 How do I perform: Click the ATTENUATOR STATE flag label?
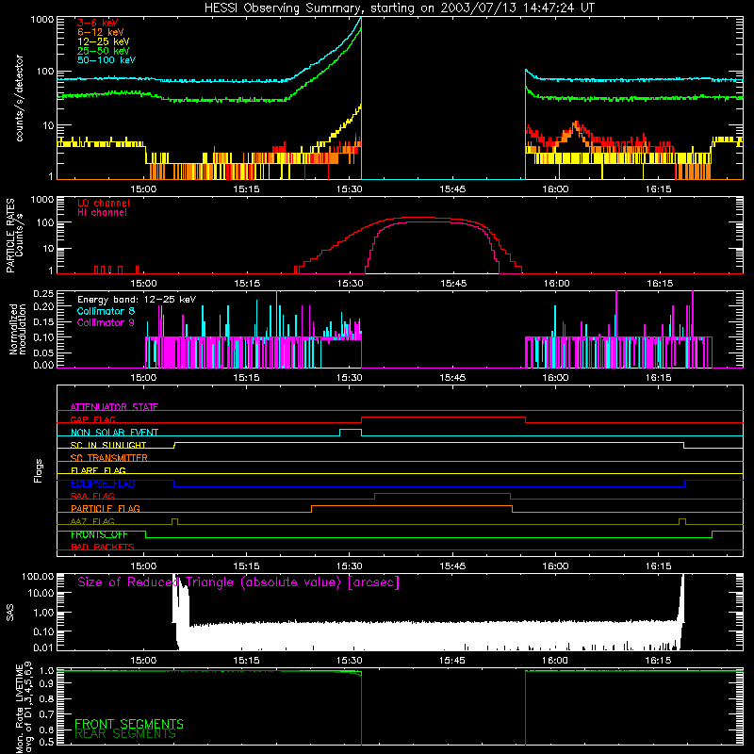[114, 407]
